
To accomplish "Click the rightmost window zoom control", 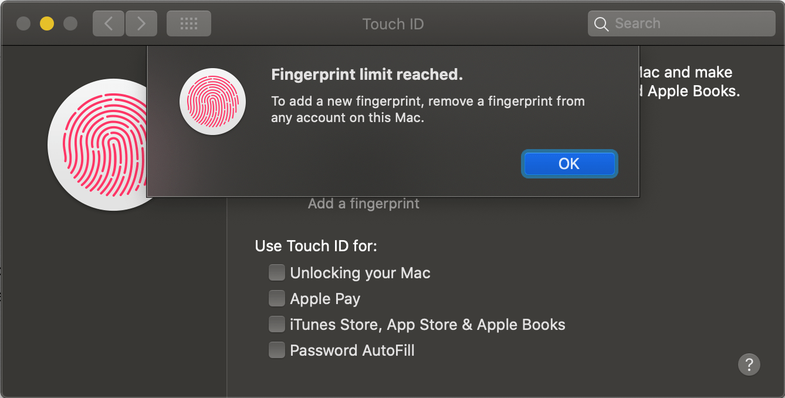I will pyautogui.click(x=70, y=23).
